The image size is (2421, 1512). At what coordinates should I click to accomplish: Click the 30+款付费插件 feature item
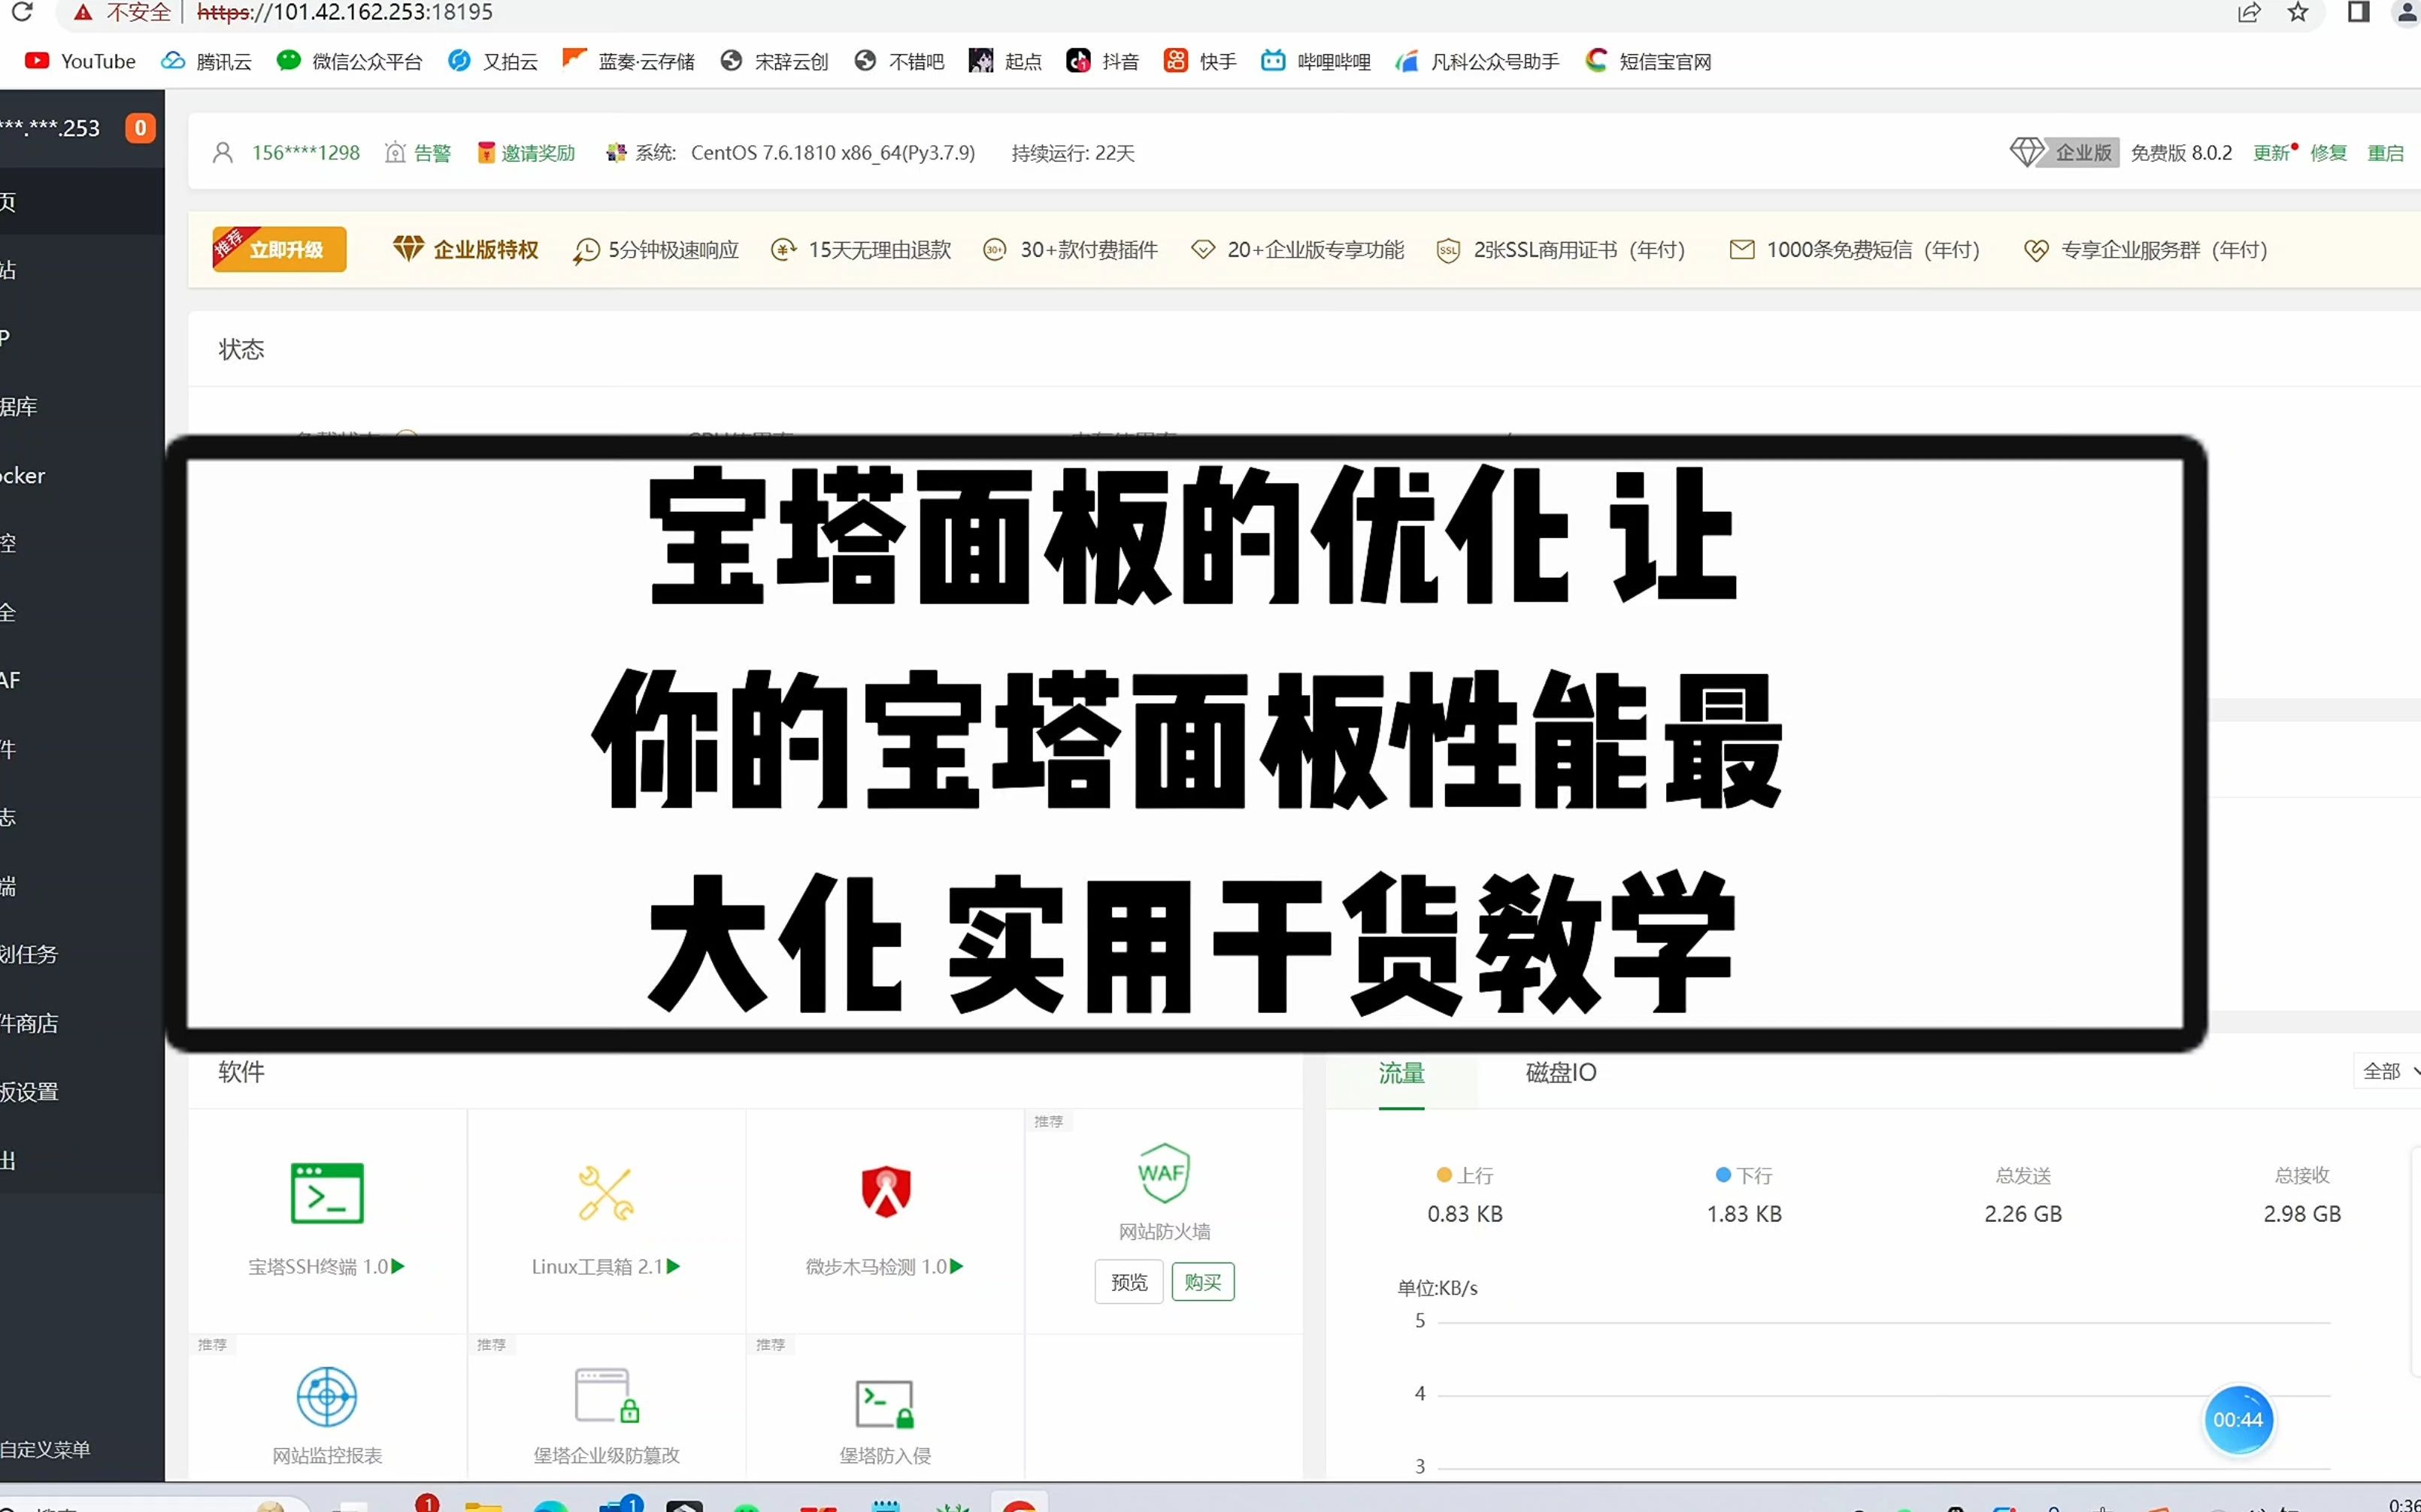click(1071, 250)
